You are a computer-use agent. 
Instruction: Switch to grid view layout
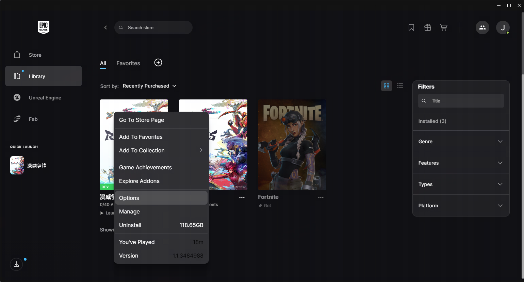[x=387, y=86]
